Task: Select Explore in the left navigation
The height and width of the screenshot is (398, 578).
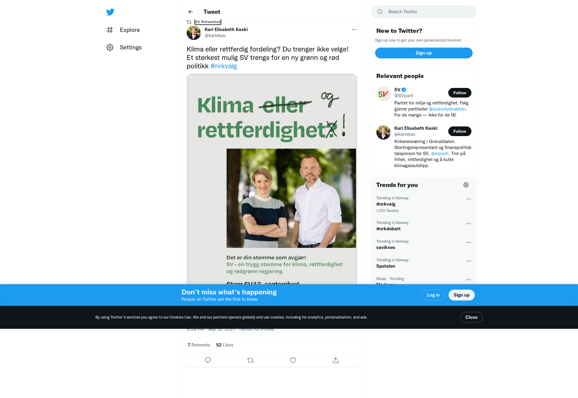Action: tap(123, 30)
